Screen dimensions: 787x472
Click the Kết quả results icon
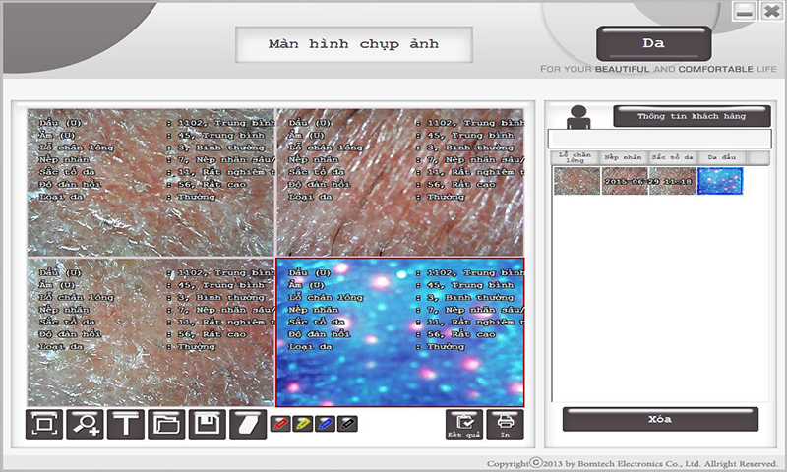point(464,424)
